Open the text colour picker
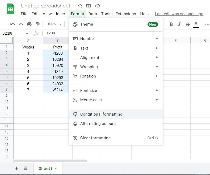Screen dimensions: 210x175 pyautogui.click(x=196, y=24)
